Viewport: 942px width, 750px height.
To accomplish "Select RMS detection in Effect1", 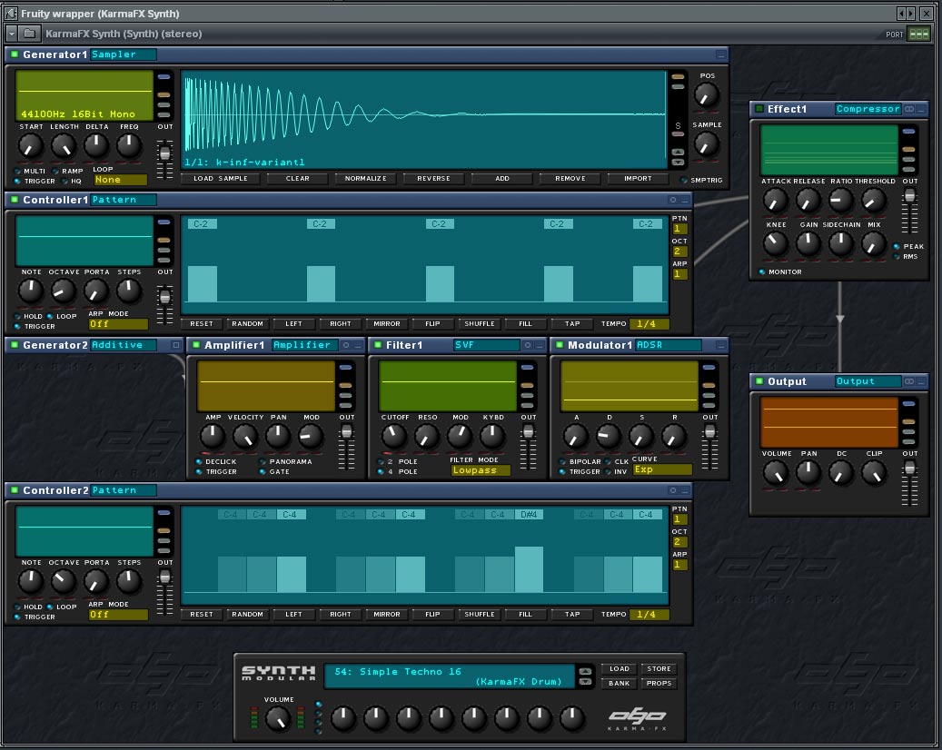I will [x=897, y=257].
